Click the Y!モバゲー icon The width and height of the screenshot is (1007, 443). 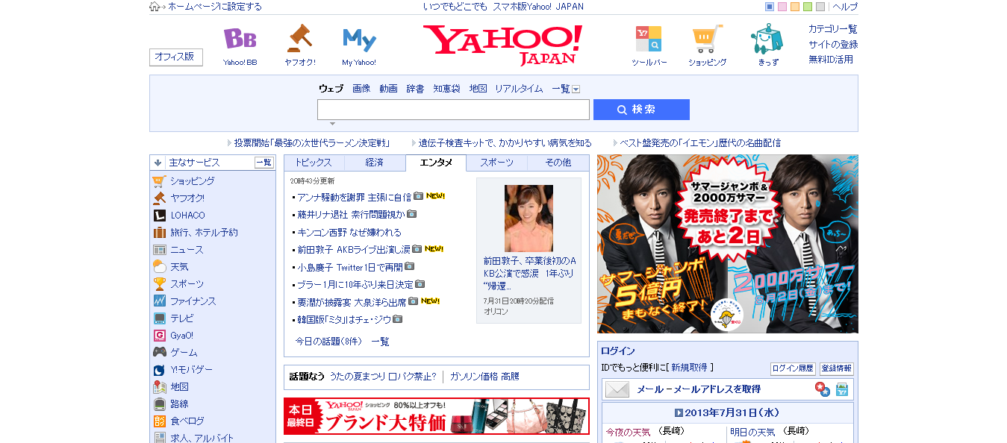pyautogui.click(x=159, y=369)
